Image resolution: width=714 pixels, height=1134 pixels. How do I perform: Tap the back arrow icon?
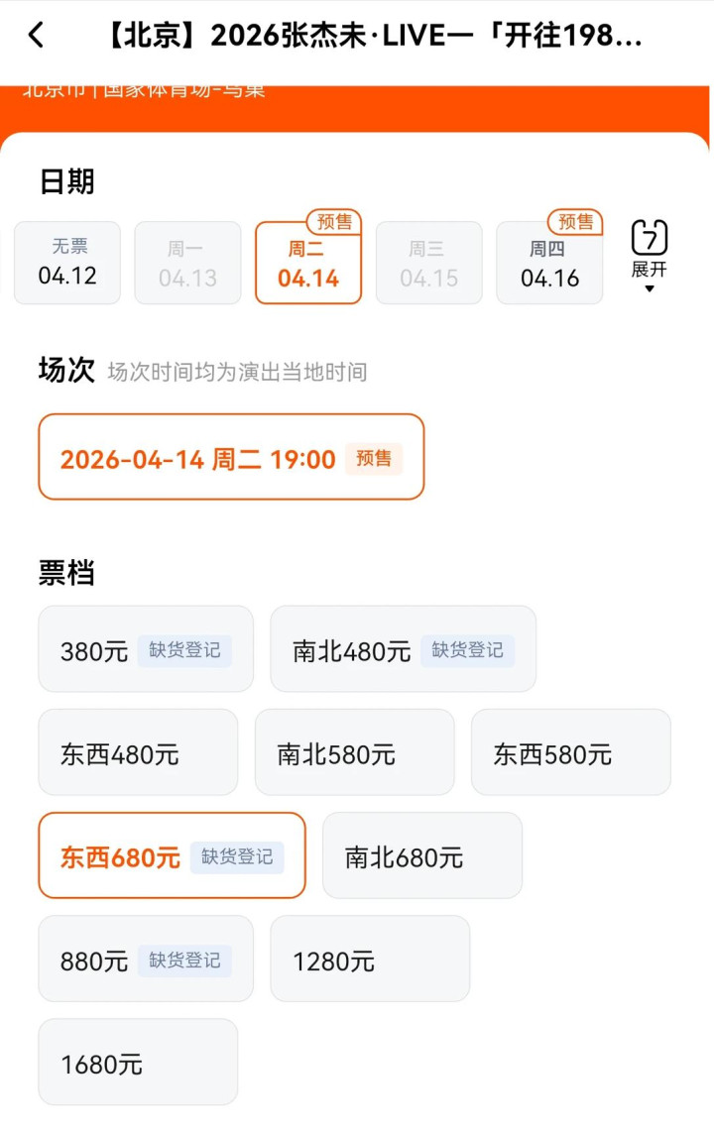[37, 37]
